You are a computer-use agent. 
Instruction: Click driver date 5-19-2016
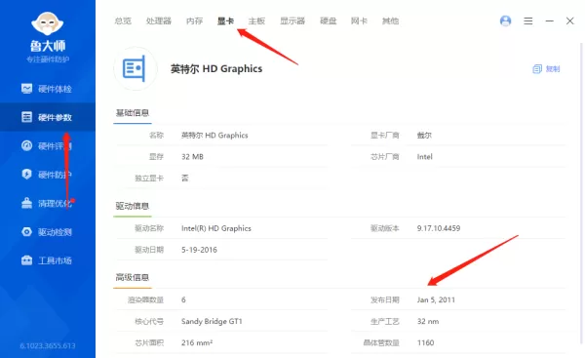pos(199,250)
